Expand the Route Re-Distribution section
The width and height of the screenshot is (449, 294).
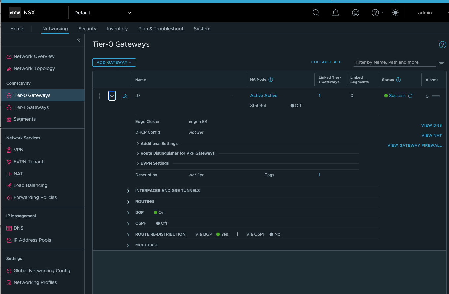tap(128, 235)
